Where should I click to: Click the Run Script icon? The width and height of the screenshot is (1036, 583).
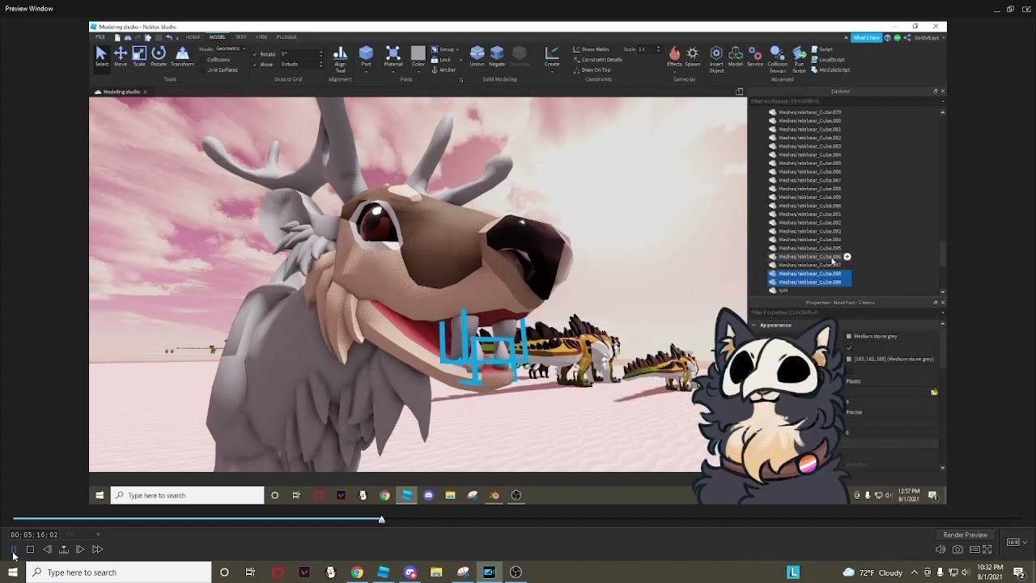point(799,59)
